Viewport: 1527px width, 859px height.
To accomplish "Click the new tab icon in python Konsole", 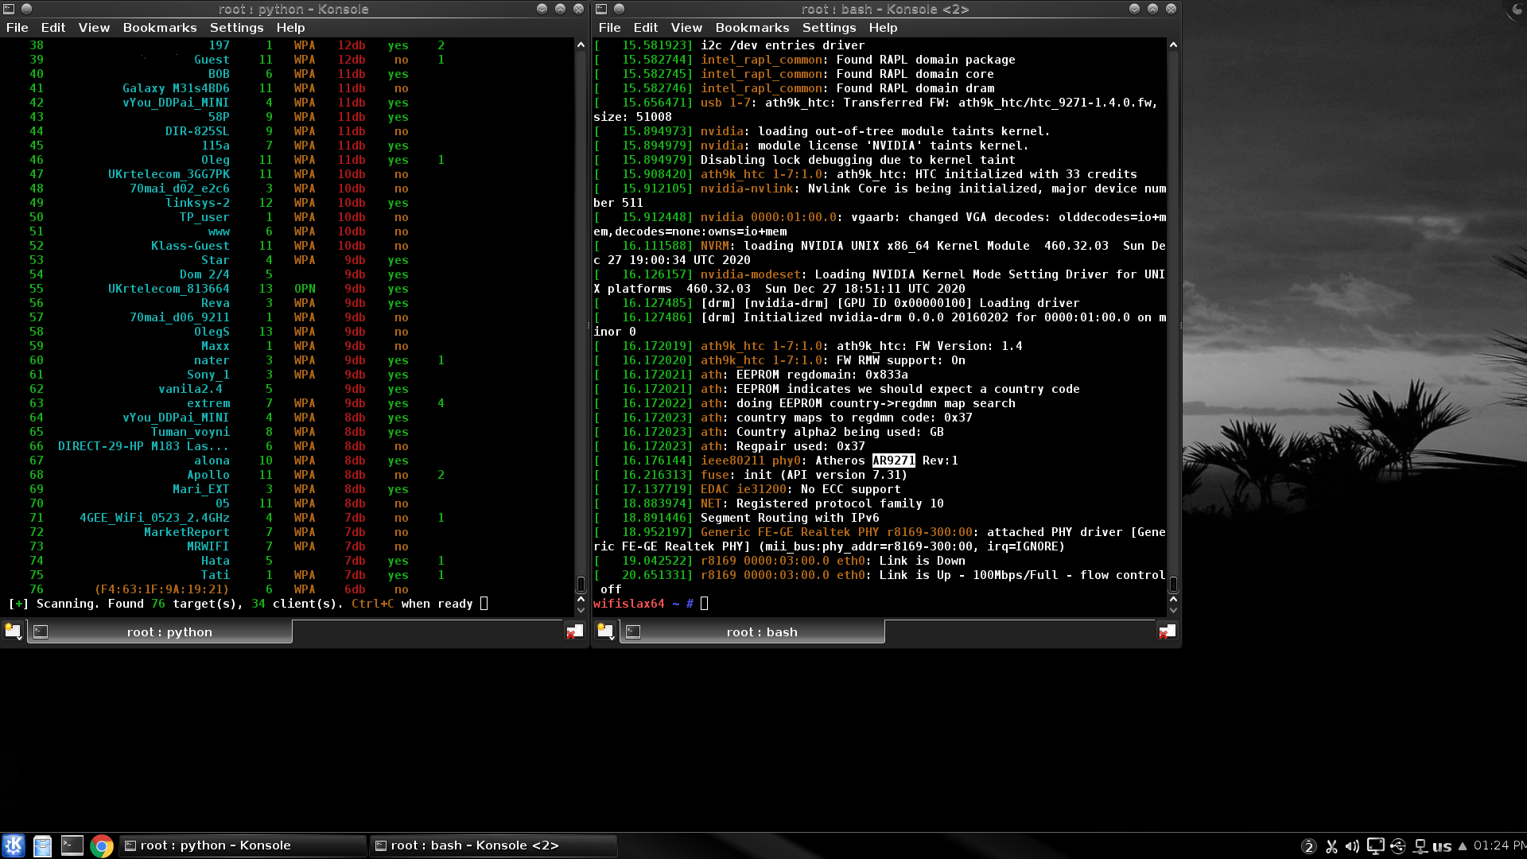I will (13, 632).
